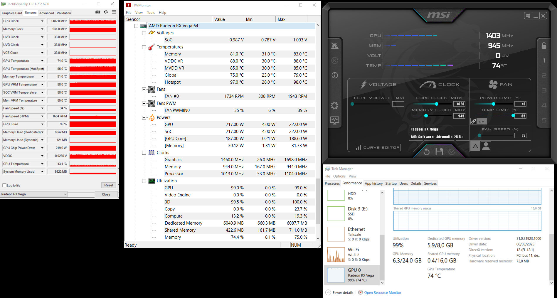The width and height of the screenshot is (557, 298).
Task: Switch to Task Manager Startup tab
Action: (x=391, y=183)
